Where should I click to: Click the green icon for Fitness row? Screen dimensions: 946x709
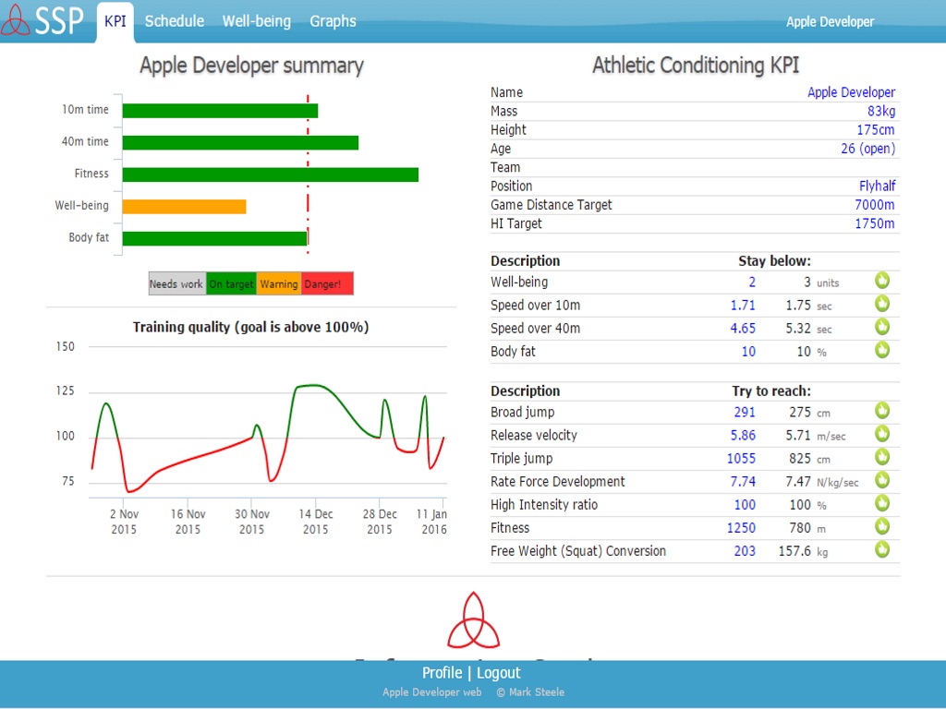click(882, 526)
